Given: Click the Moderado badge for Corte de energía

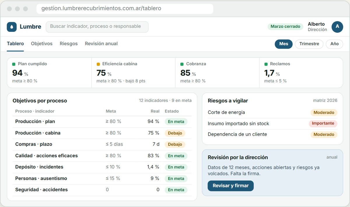Looking at the screenshot, I should tap(324, 112).
